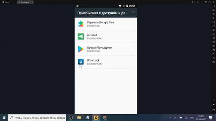Click the Play Store notification icon in status bar
Viewport: 216px width, 121px height.
78,6
